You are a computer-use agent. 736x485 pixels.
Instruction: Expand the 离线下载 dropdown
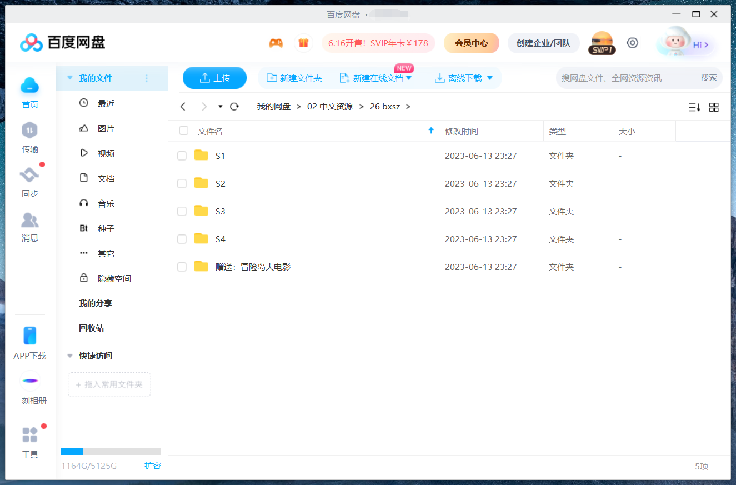(490, 78)
